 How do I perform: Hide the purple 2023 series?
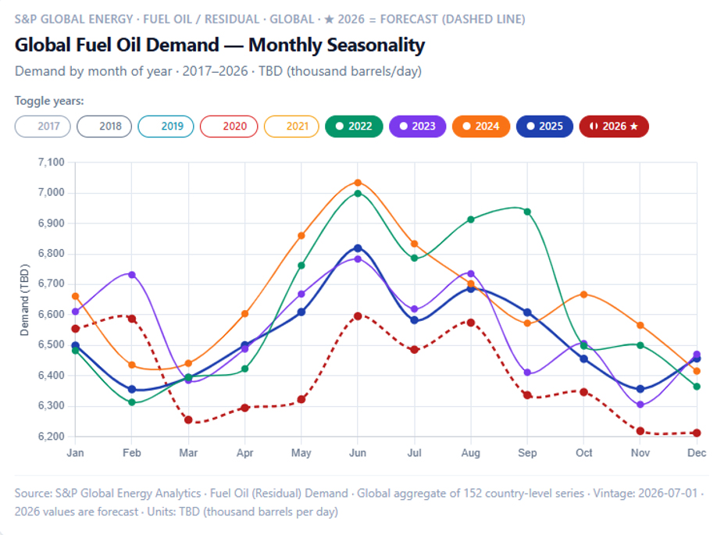418,127
